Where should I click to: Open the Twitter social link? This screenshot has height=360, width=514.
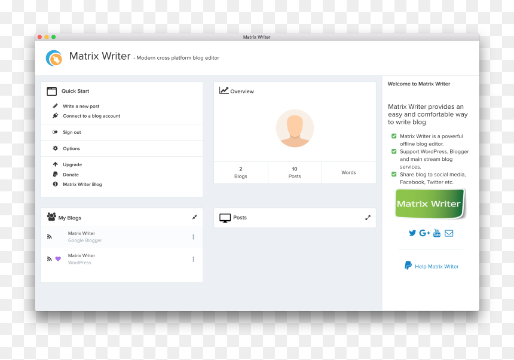click(x=412, y=233)
